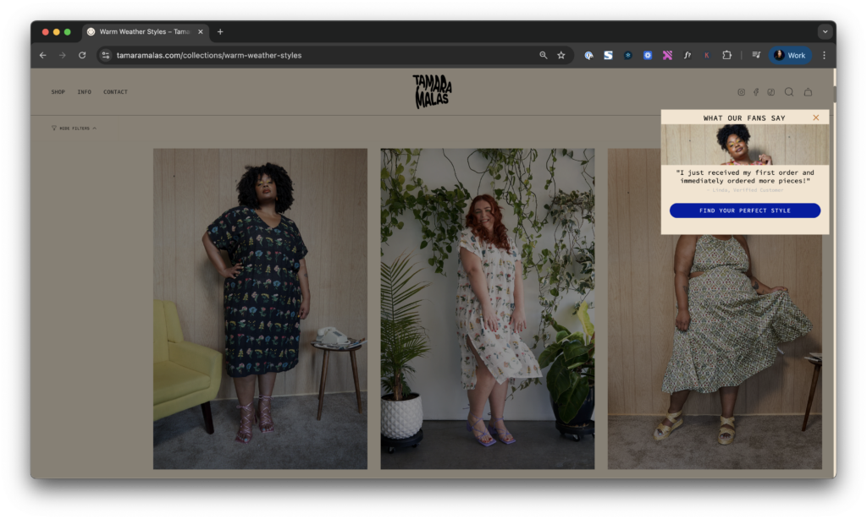867x519 pixels.
Task: Bookmark this page with the star icon
Action: click(x=561, y=56)
